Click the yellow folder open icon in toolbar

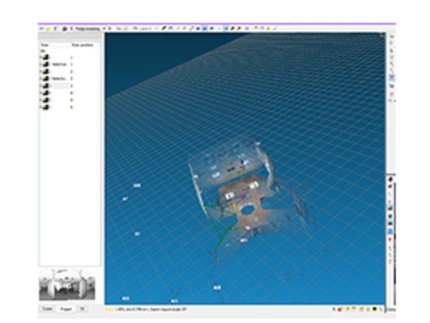point(48,28)
